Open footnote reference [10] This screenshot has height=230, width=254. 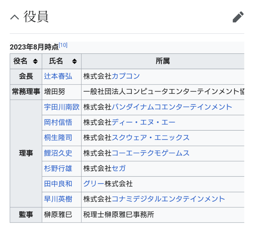[63, 45]
